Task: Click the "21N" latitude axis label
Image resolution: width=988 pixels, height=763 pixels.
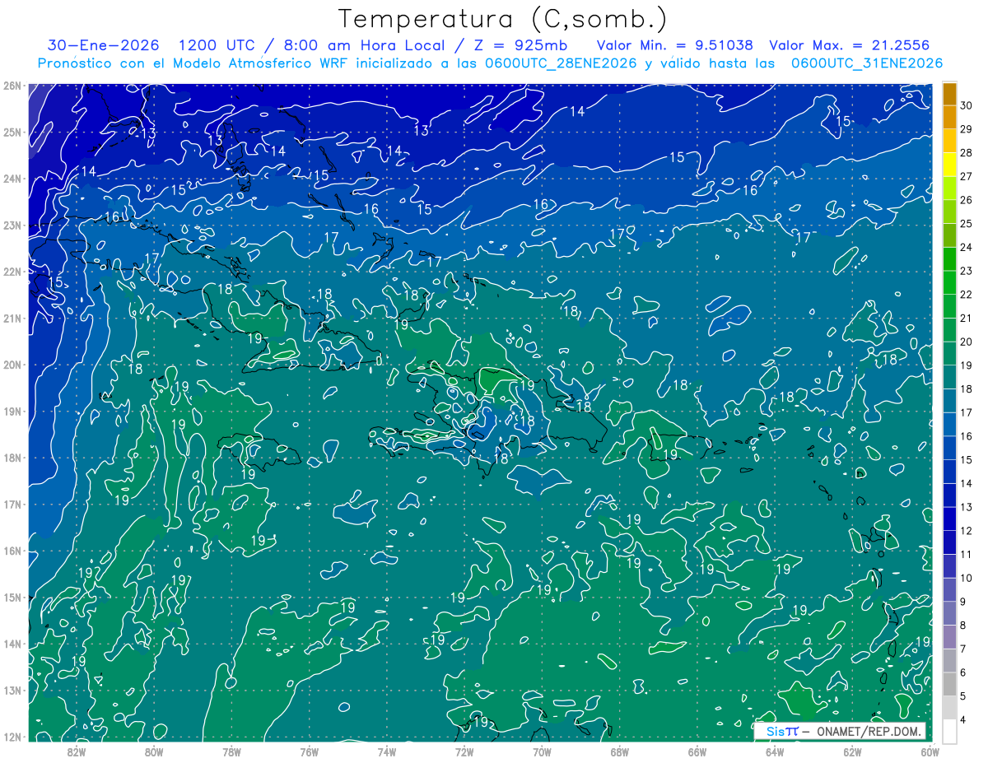Action: [x=12, y=319]
